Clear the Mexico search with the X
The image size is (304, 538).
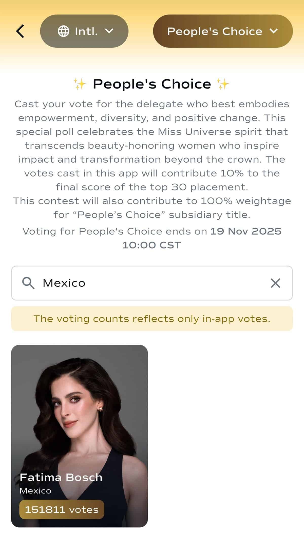pyautogui.click(x=275, y=283)
